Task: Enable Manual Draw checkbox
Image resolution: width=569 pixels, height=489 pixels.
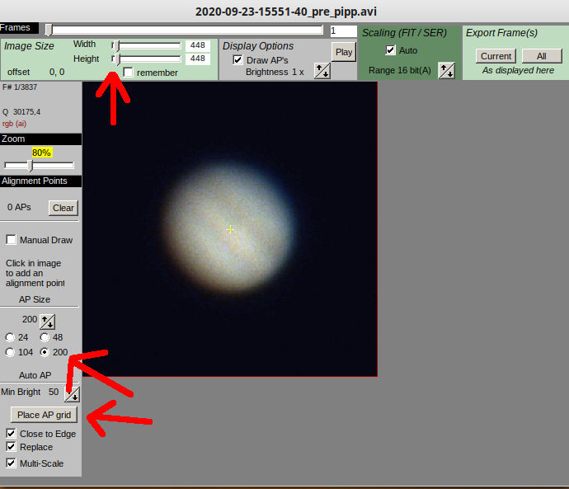Action: [12, 240]
